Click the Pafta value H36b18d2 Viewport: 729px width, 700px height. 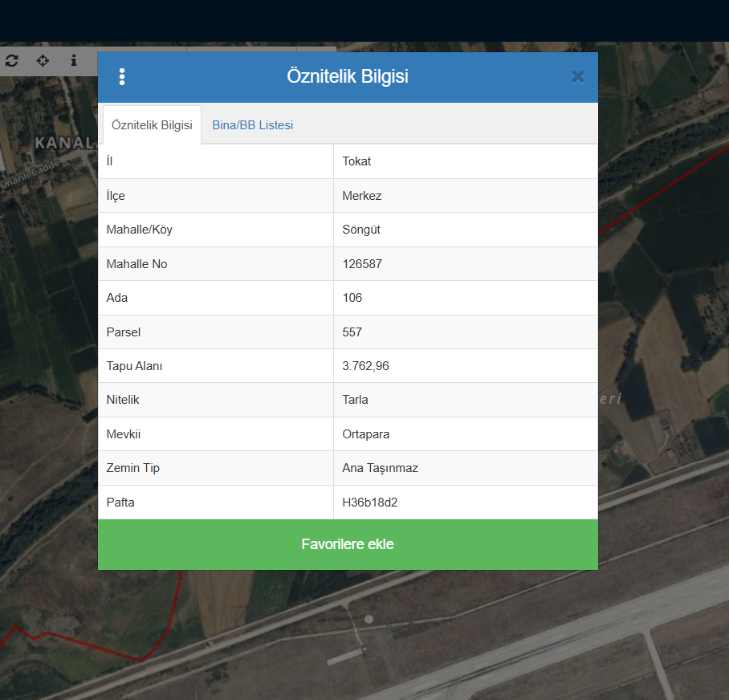tap(370, 503)
